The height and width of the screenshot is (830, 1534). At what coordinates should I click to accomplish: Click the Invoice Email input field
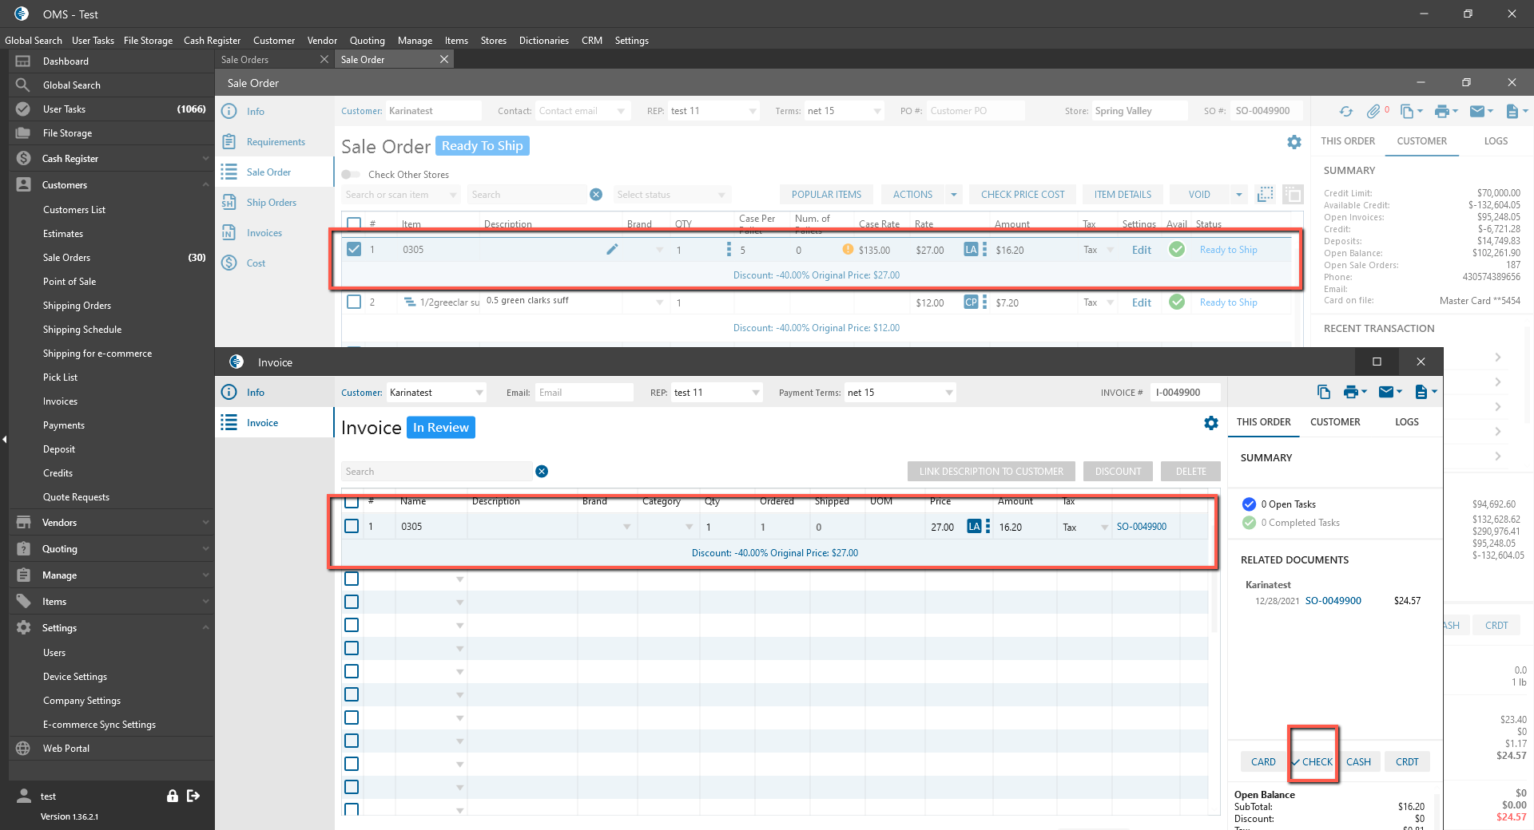[x=584, y=393]
